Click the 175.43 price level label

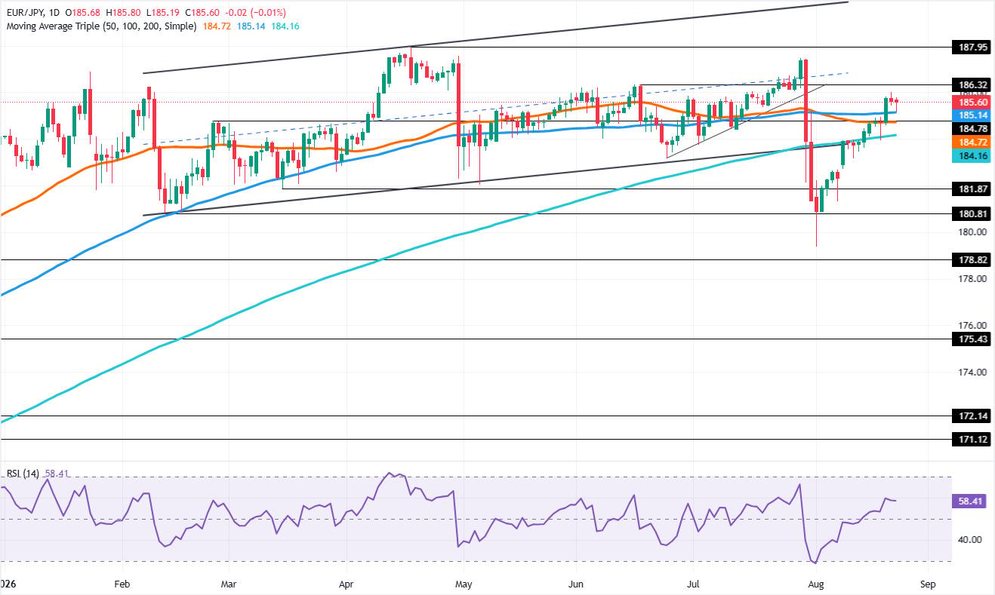(971, 339)
